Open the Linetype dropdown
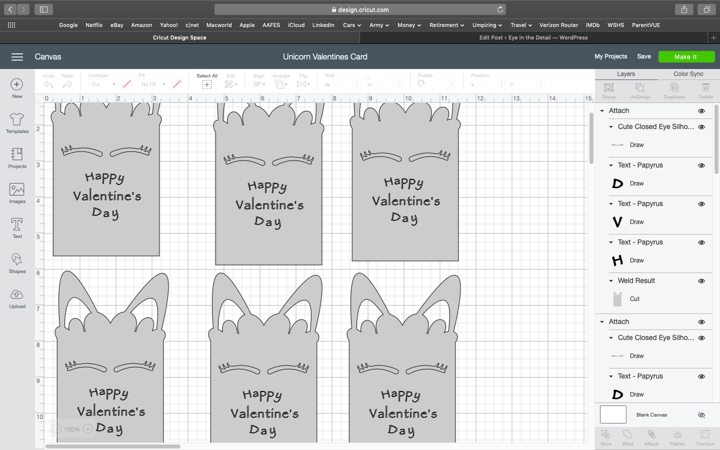This screenshot has width=720, height=450. point(103,84)
